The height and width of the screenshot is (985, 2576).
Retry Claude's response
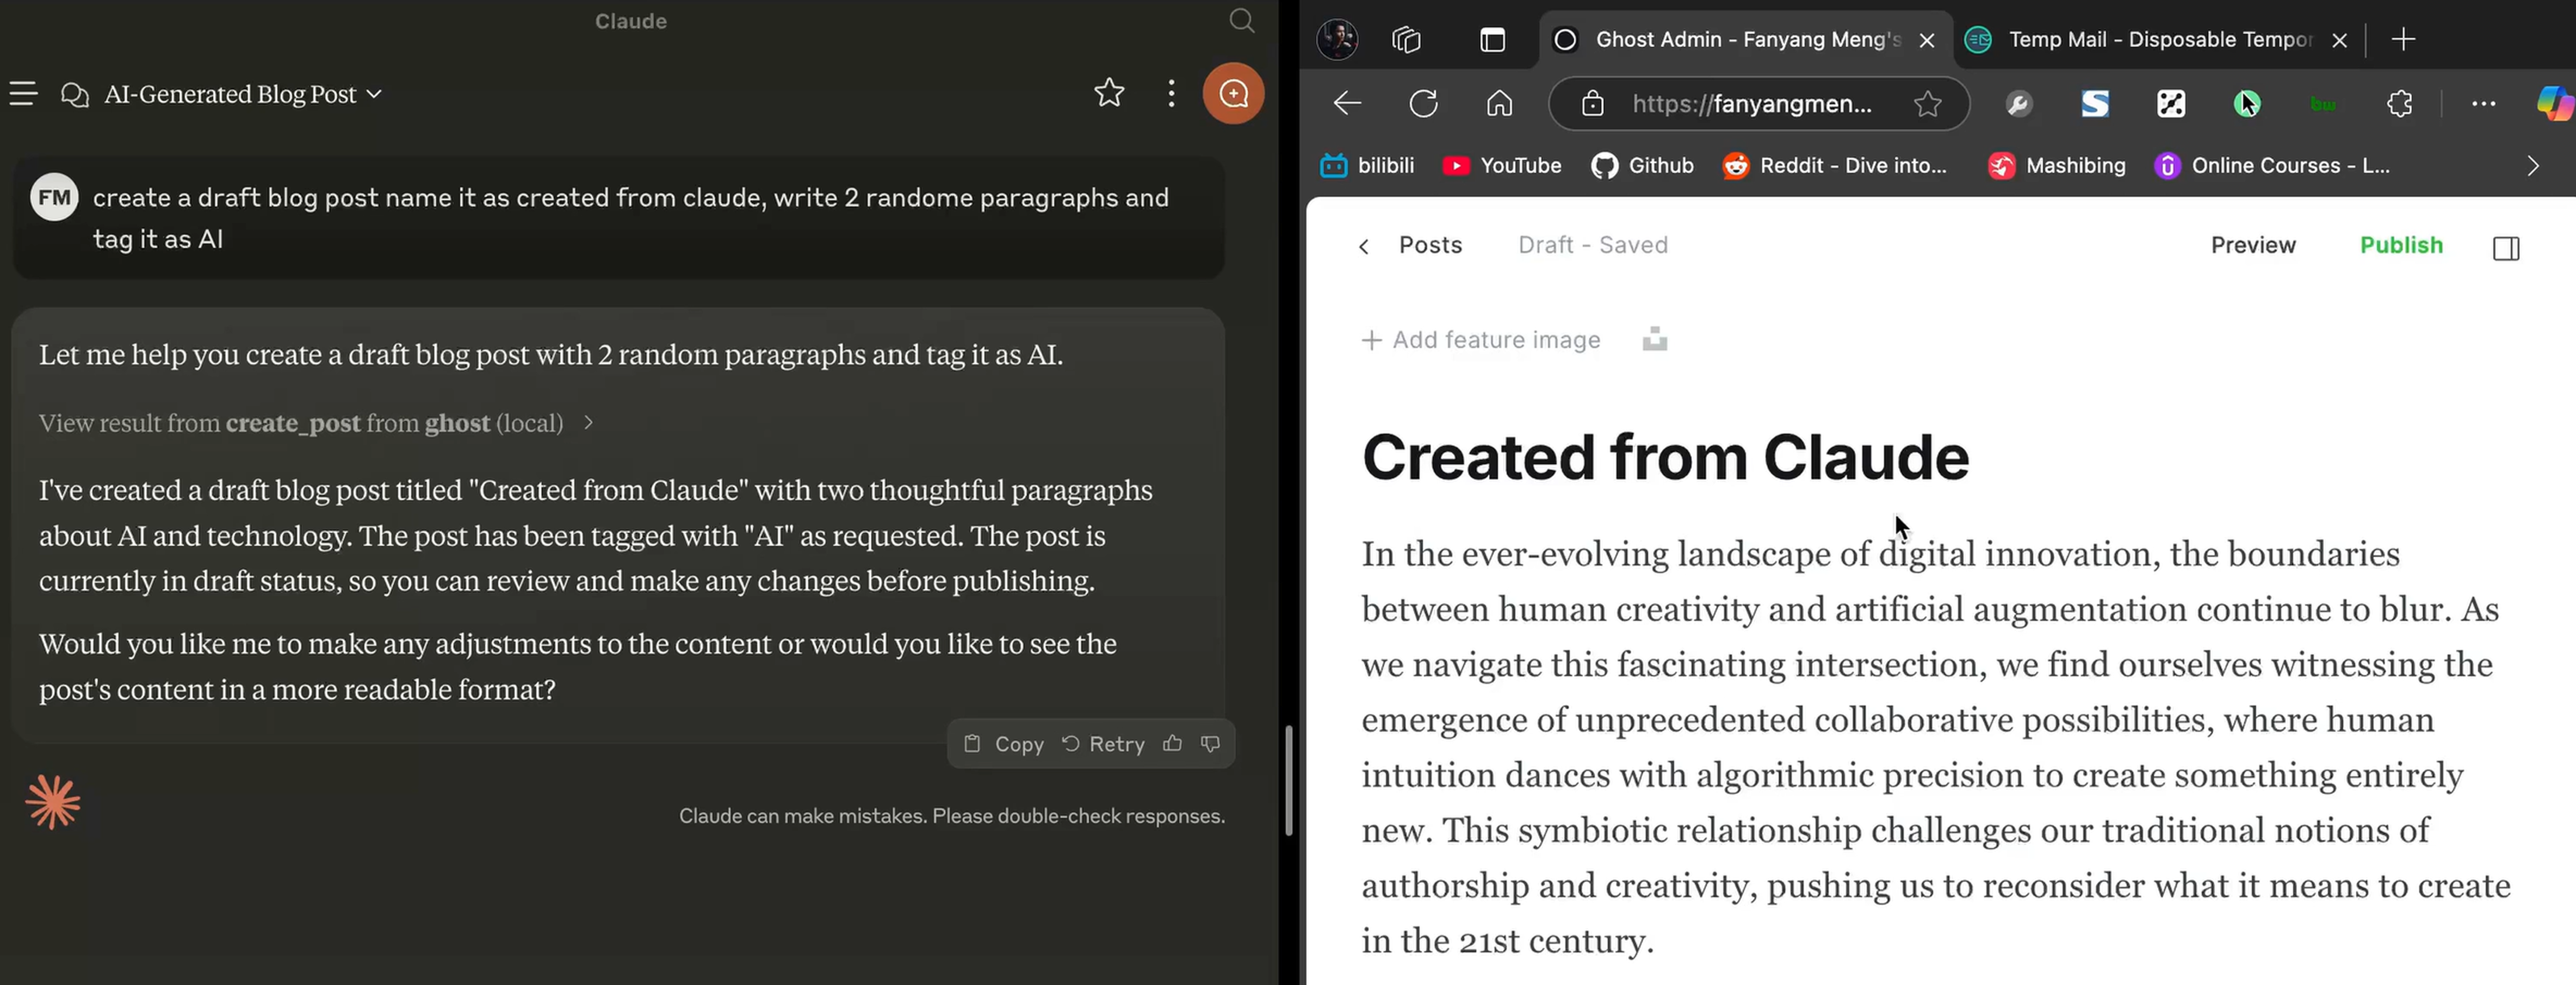click(1103, 743)
